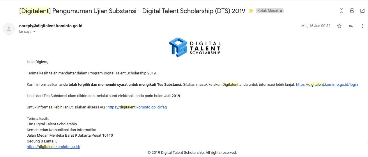Star this email message

[x=339, y=26]
